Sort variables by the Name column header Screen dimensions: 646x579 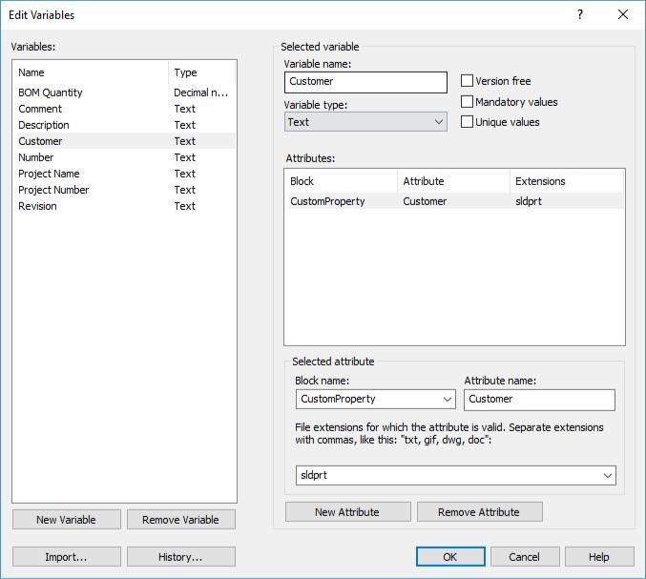click(x=91, y=72)
